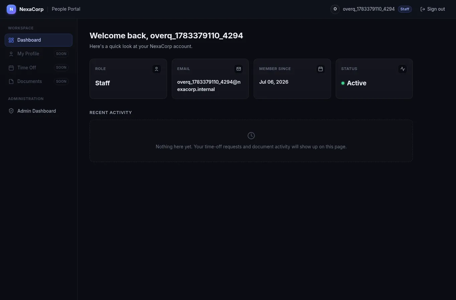Click the person icon on Role card
The height and width of the screenshot is (300, 456).
click(x=156, y=69)
